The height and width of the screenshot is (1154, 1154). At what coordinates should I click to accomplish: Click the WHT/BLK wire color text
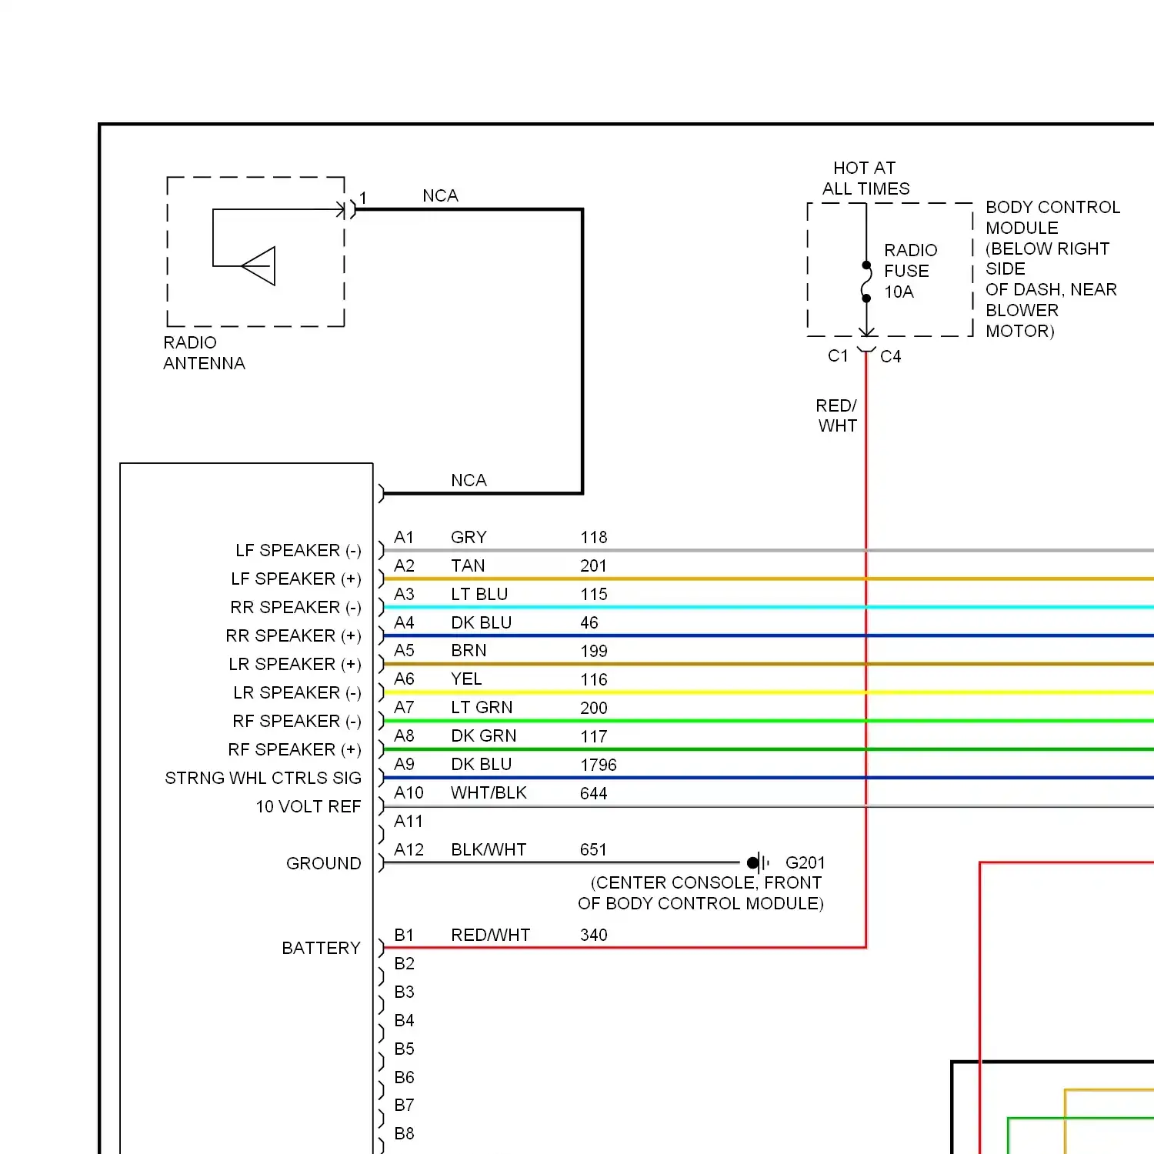[489, 793]
